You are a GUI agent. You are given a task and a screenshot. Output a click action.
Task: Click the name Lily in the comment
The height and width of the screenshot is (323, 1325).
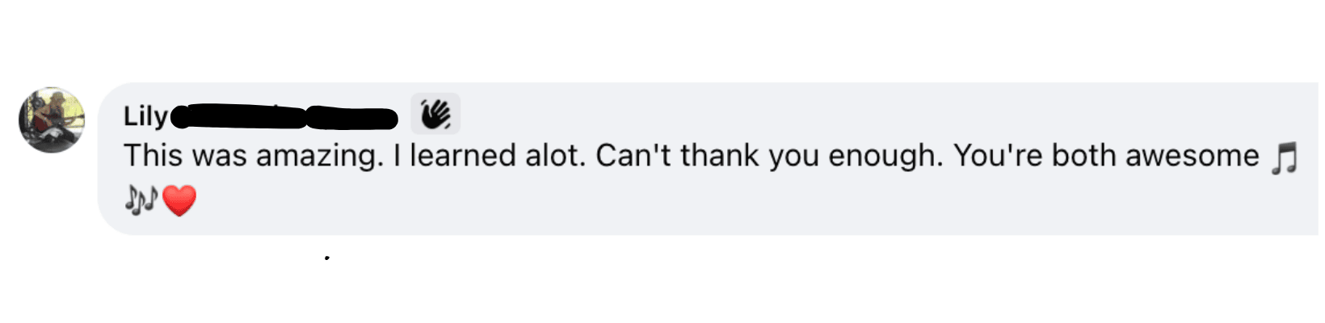click(x=145, y=117)
